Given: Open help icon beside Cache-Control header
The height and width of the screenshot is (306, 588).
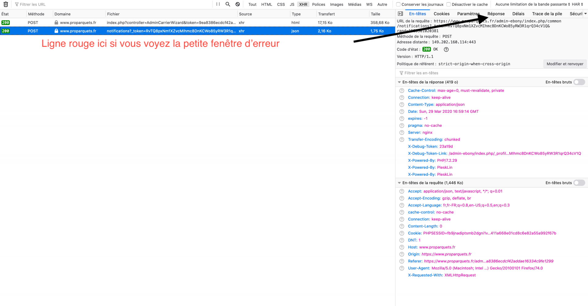Looking at the screenshot, I should coord(402,90).
